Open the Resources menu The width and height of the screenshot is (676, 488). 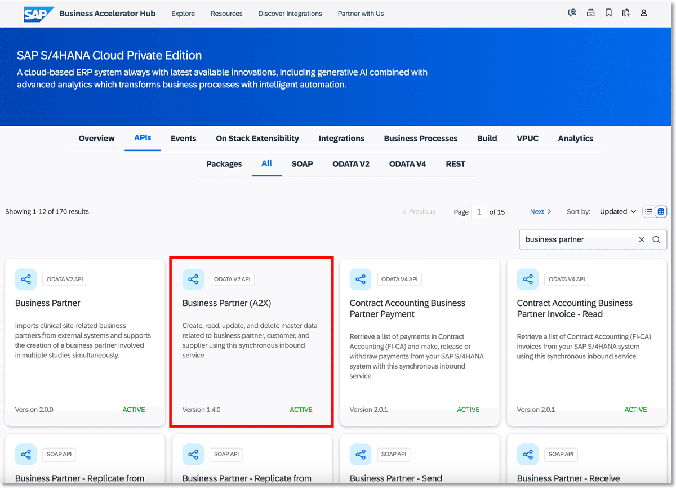pos(226,14)
